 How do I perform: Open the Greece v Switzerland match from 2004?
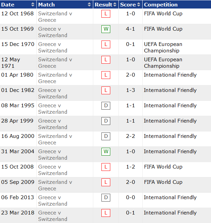(x=52, y=155)
